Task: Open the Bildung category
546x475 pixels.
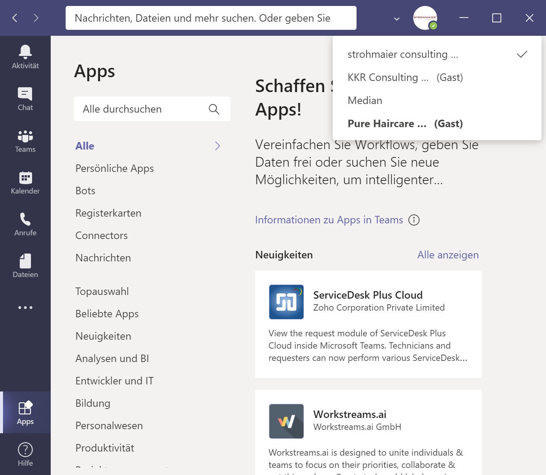Action: (x=93, y=403)
